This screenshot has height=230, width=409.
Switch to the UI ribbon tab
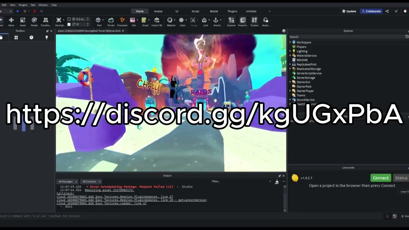(177, 11)
